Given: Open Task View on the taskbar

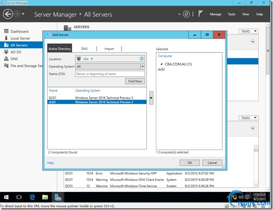Looking at the screenshot, I should [x=19, y=197].
